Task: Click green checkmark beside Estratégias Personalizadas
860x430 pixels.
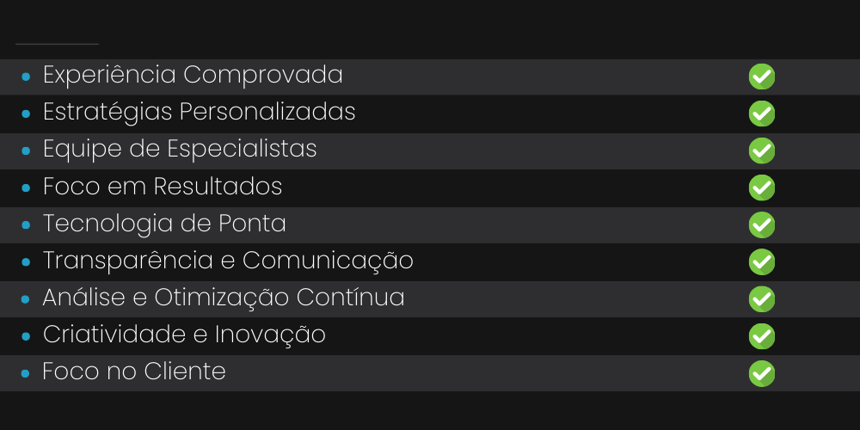Action: coord(762,114)
